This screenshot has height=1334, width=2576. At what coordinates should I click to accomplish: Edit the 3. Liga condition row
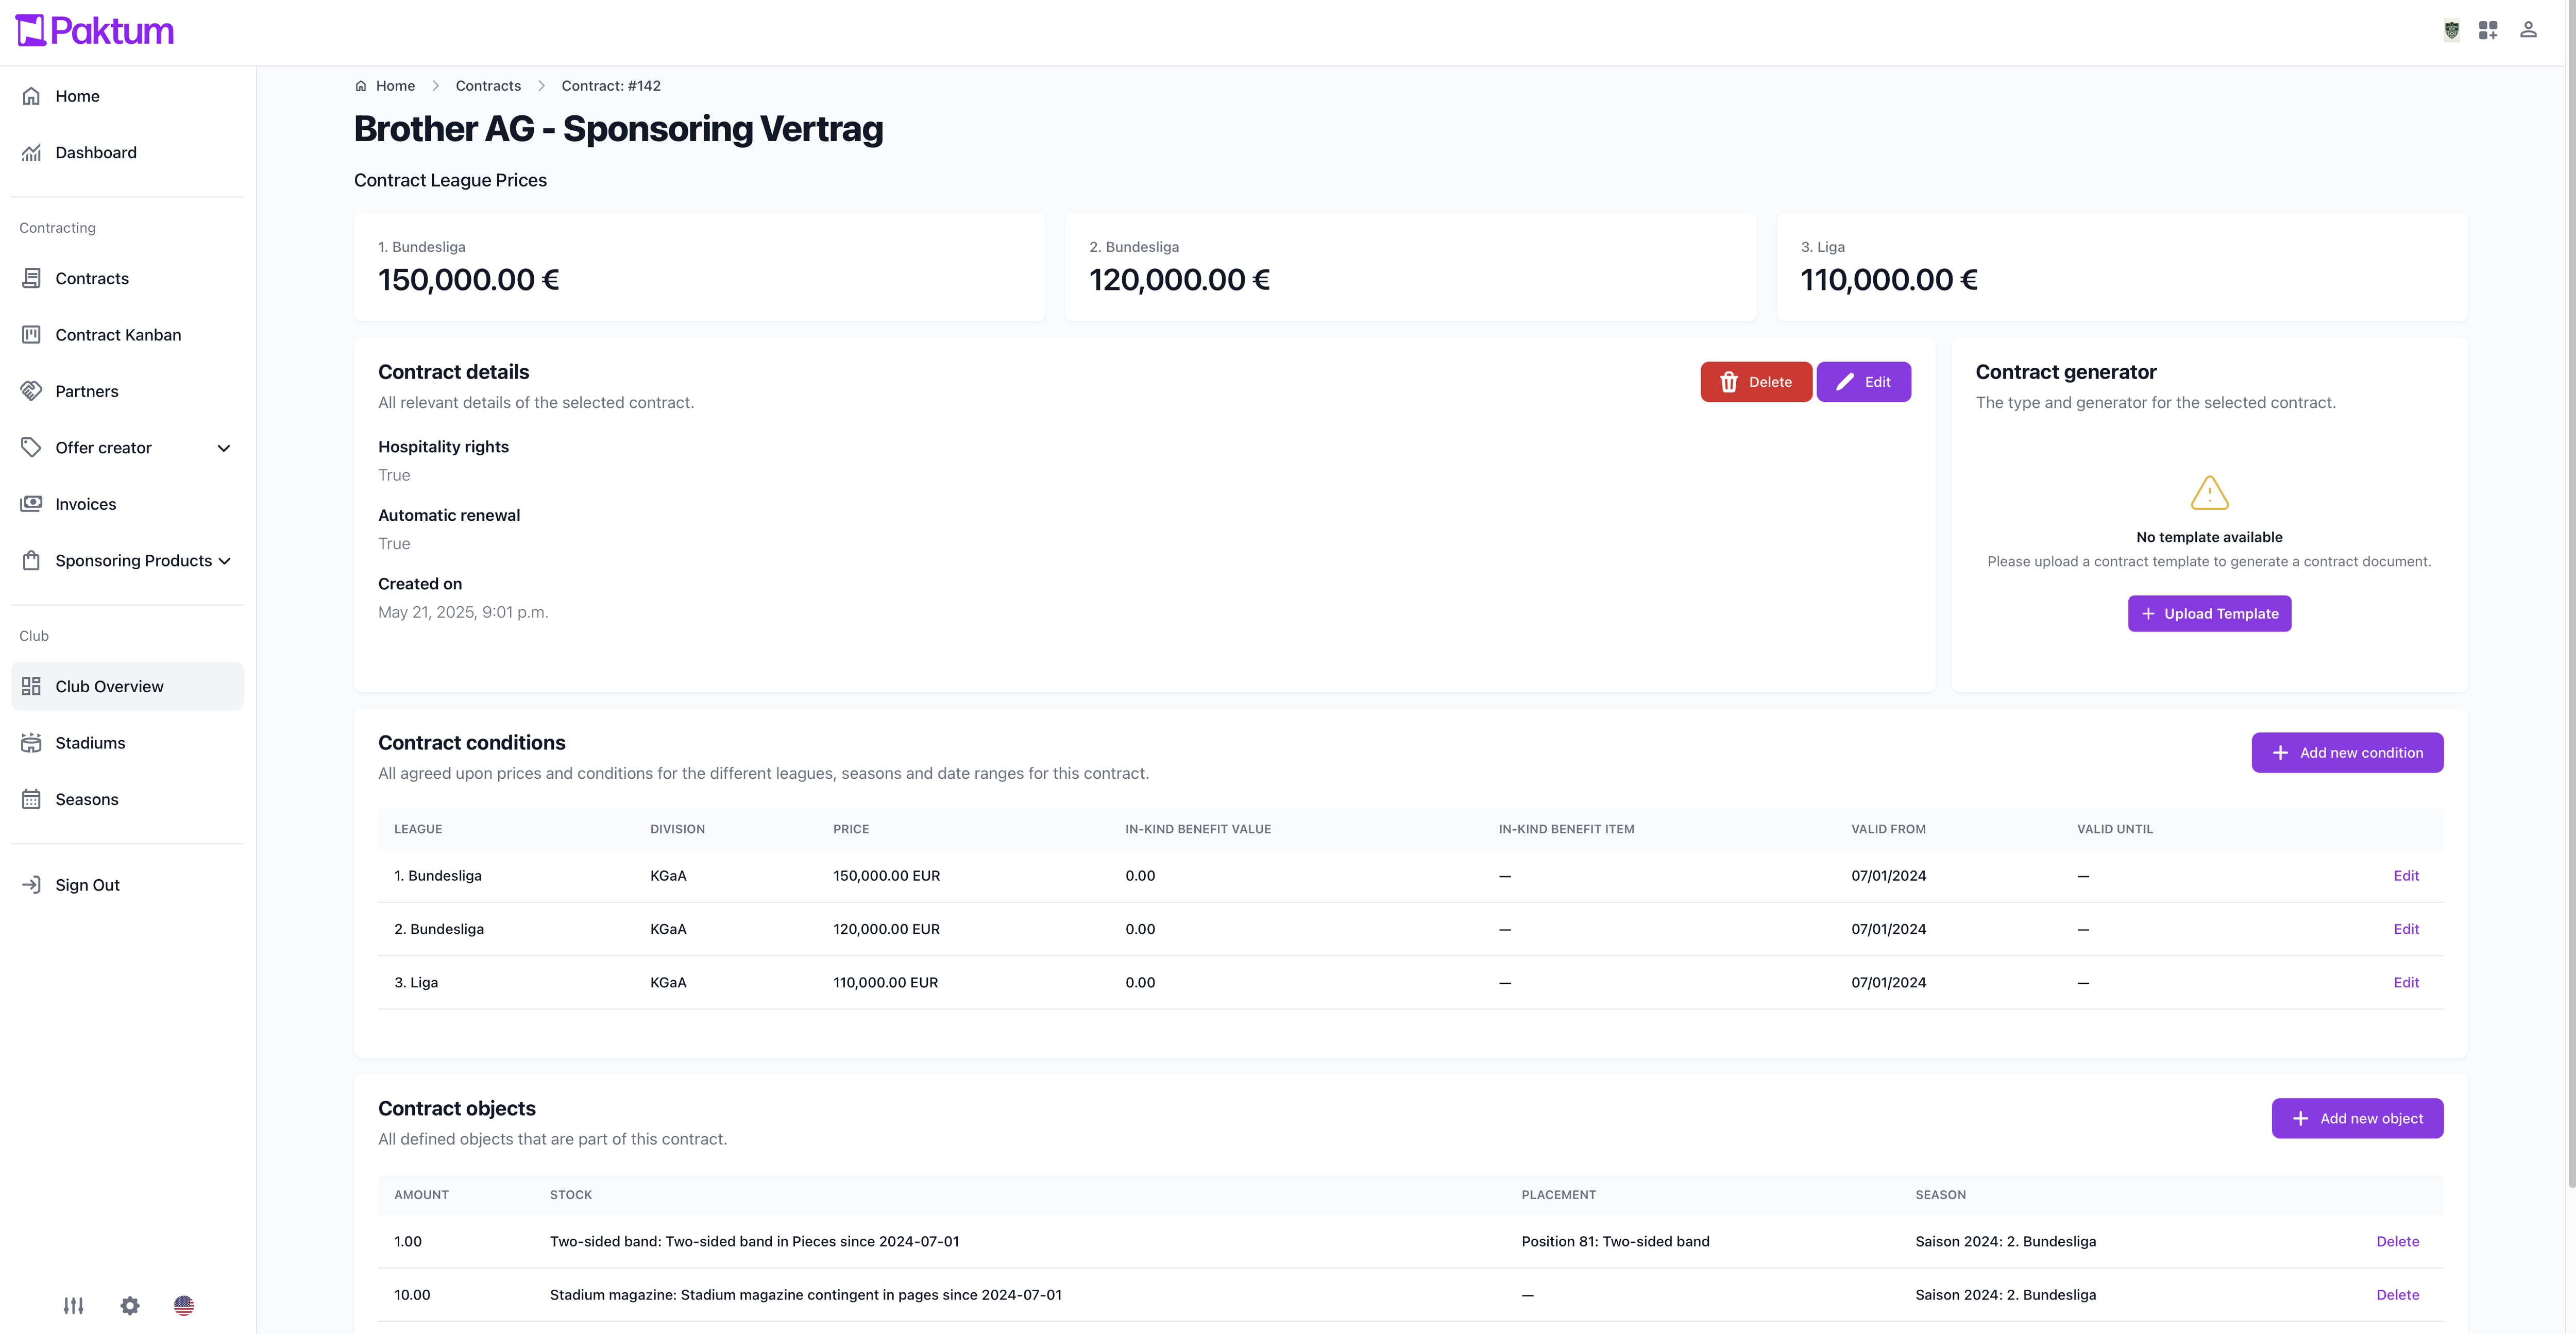(2406, 983)
